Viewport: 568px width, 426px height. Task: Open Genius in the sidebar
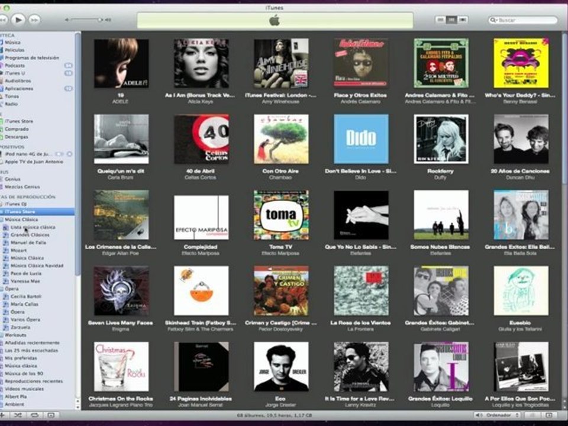pyautogui.click(x=13, y=179)
